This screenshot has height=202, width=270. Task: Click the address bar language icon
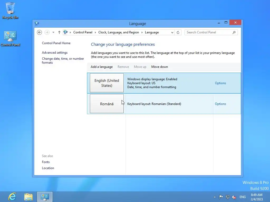(66, 32)
